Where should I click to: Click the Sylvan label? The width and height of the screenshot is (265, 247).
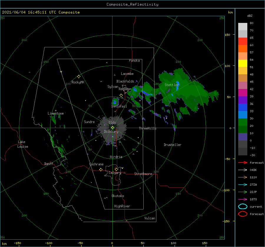pyautogui.click(x=113, y=87)
